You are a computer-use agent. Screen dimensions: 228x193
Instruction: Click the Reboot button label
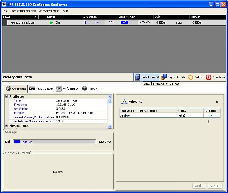tap(199, 77)
